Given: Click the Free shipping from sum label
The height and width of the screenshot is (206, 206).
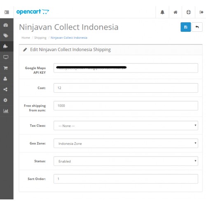Looking at the screenshot, I should [x=35, y=108].
